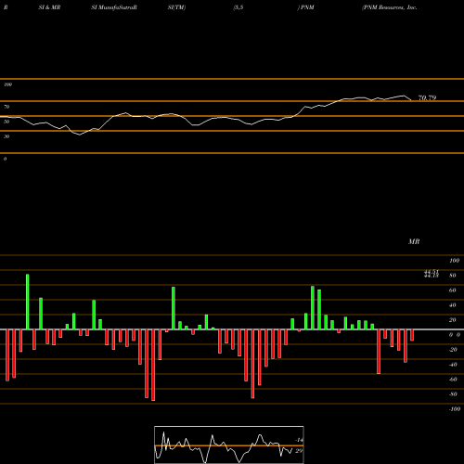Click the MR axis label -40
The image size is (464, 464).
pos(453,365)
